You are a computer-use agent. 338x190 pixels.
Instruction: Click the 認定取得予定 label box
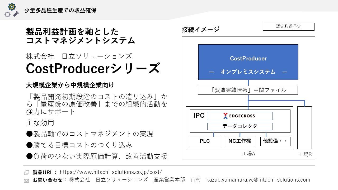pyautogui.click(x=289, y=27)
